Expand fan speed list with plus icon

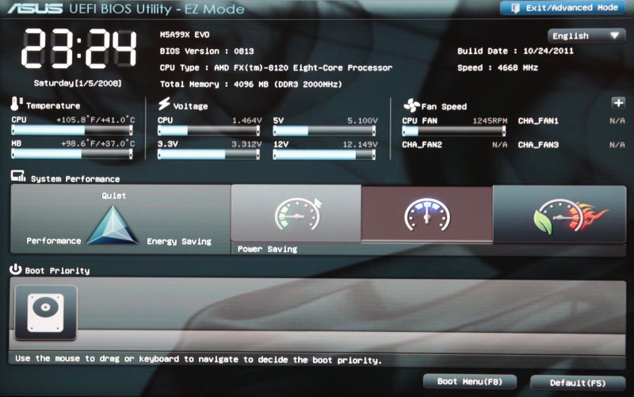618,103
